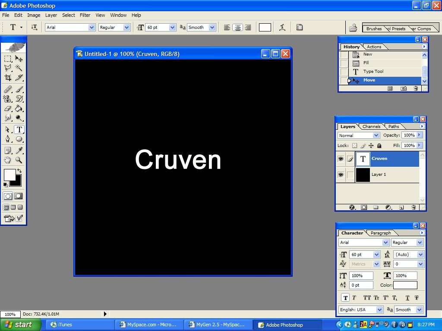The image size is (442, 331).
Task: Toggle Faux Bold in Character panel
Action: 346,298
